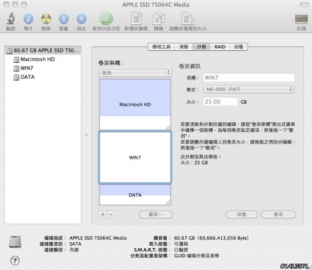Switch to the Partition (分割) tab
Viewport: 312px width, 270px height.
coord(201,47)
